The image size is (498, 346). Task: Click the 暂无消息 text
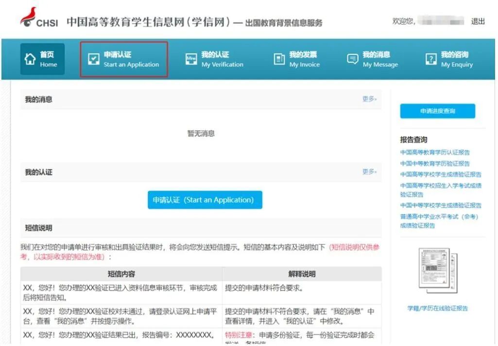201,134
